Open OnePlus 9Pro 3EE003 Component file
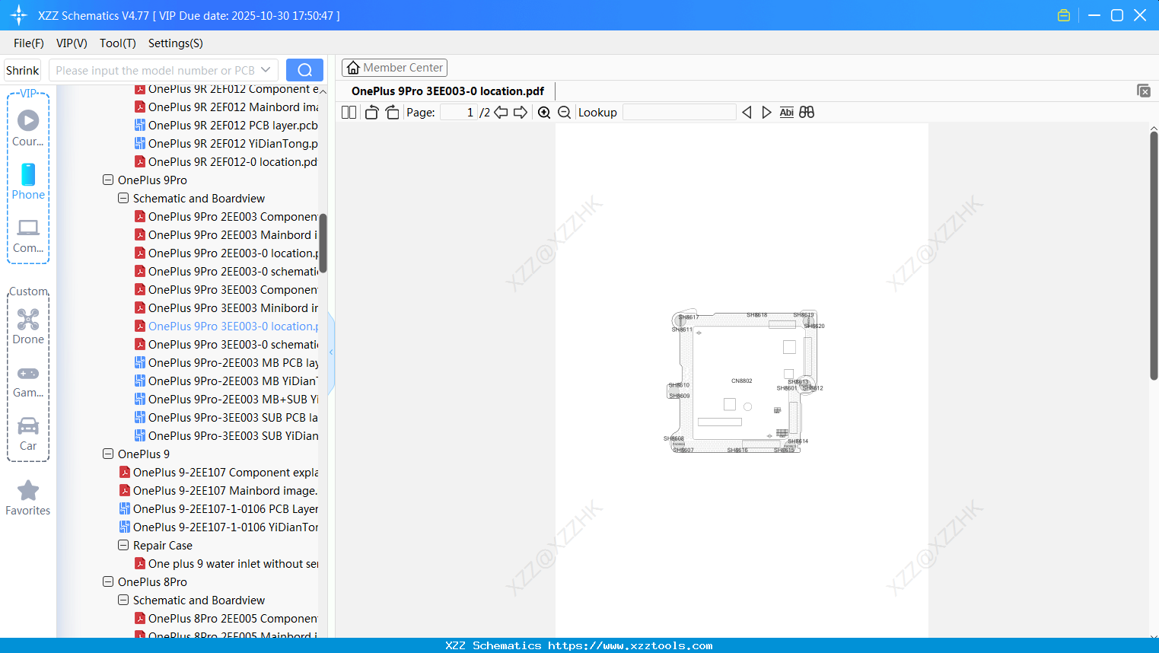 (x=226, y=290)
